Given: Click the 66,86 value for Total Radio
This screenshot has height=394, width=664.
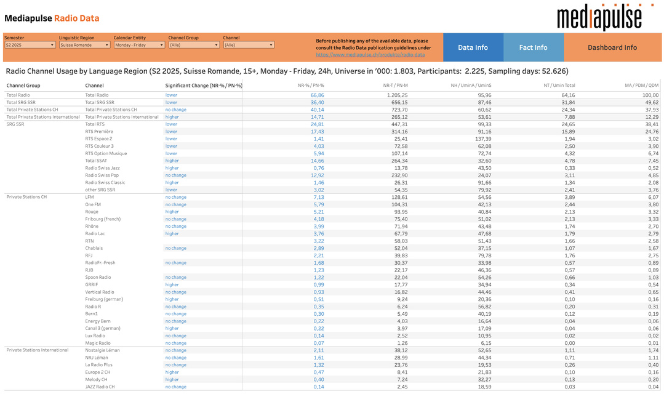Looking at the screenshot, I should [x=317, y=95].
